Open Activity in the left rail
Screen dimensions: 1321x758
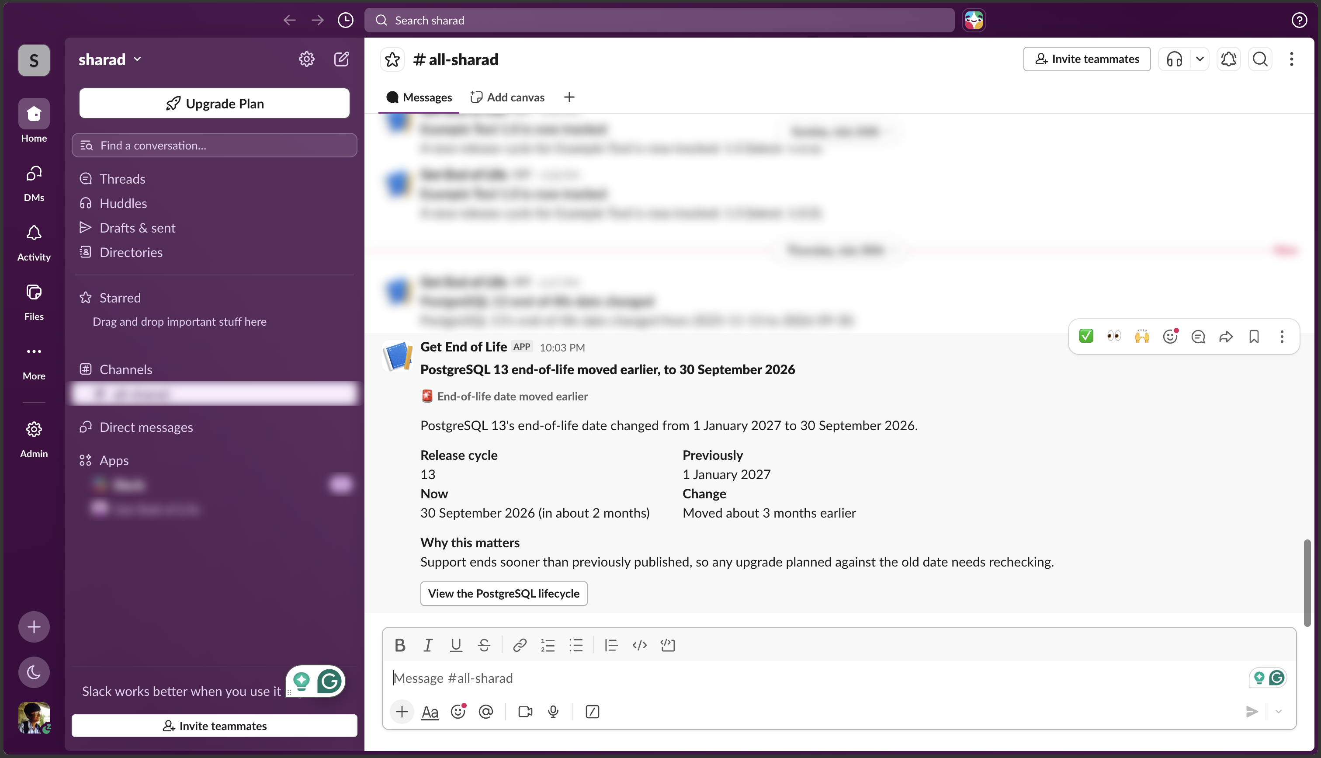pyautogui.click(x=34, y=243)
